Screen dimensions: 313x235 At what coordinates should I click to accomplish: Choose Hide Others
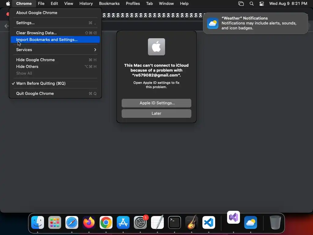pos(55,66)
